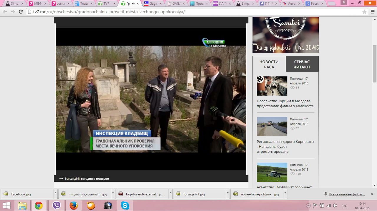Bookmark this page with the star icon
Viewport: 377px width, 211px height.
364,12
